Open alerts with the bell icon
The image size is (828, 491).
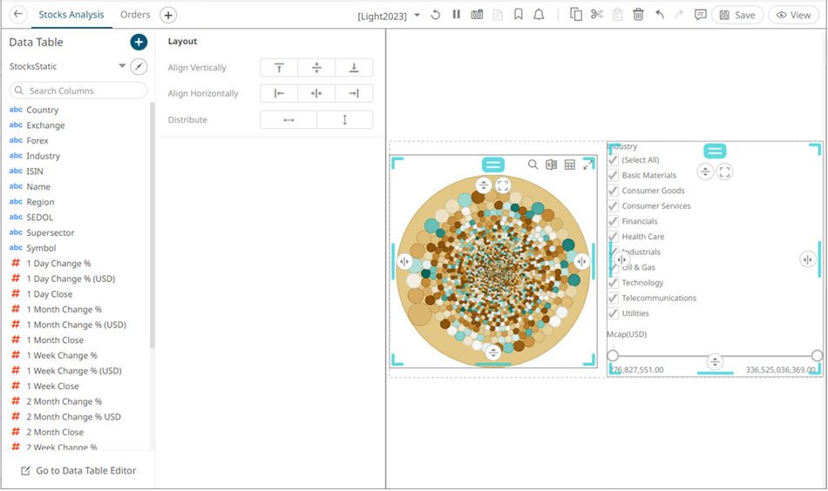tap(539, 15)
